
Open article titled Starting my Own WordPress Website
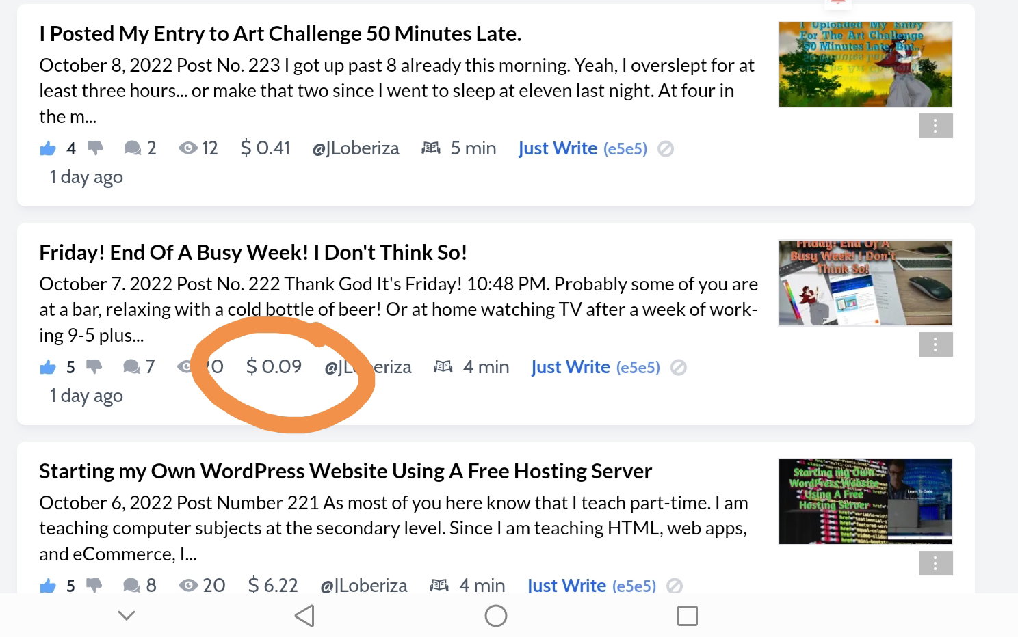click(x=345, y=471)
